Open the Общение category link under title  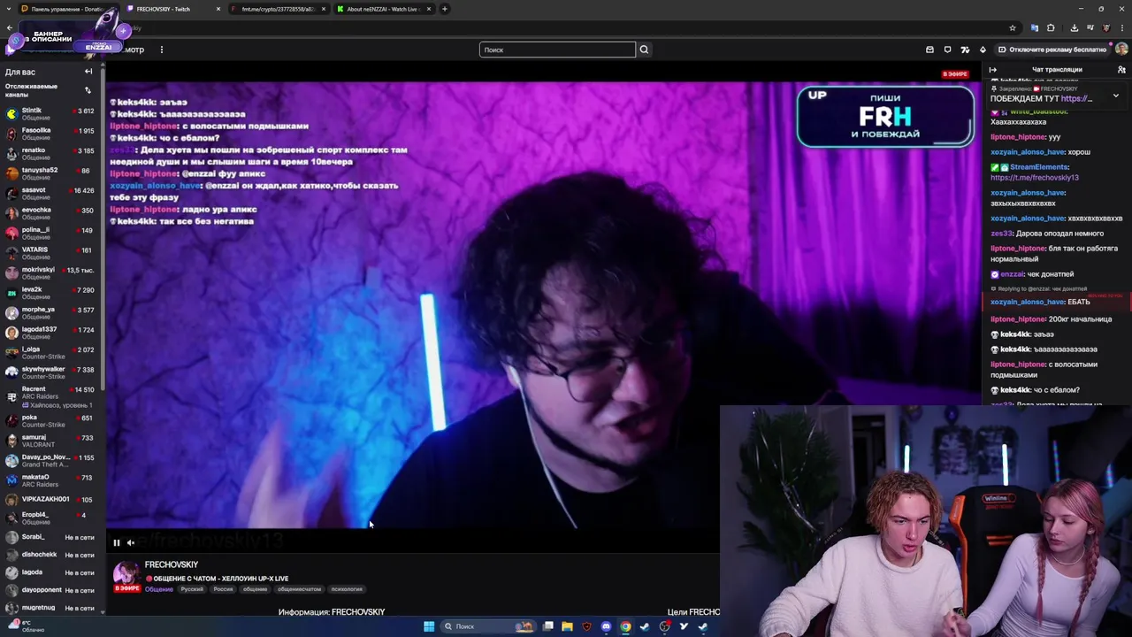coord(159,589)
